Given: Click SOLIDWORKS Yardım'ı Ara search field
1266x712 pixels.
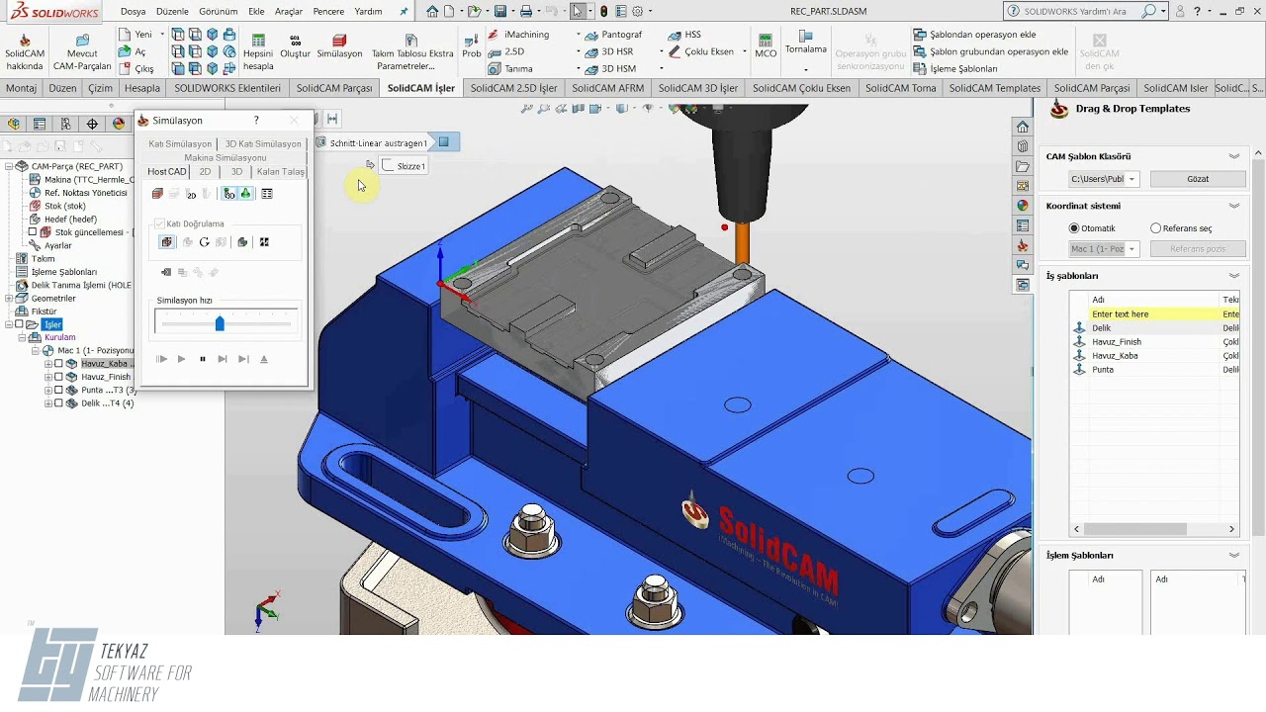Looking at the screenshot, I should [1074, 11].
